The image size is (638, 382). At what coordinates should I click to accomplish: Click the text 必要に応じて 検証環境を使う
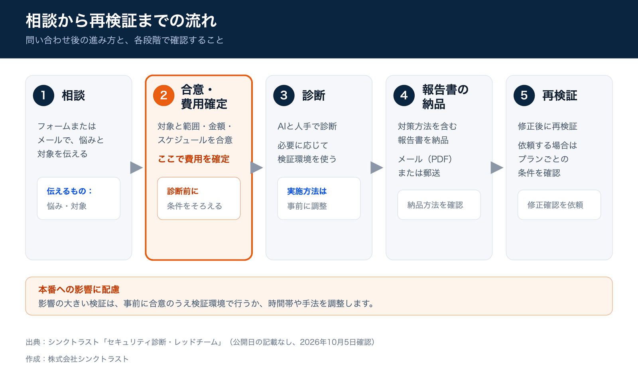click(307, 152)
